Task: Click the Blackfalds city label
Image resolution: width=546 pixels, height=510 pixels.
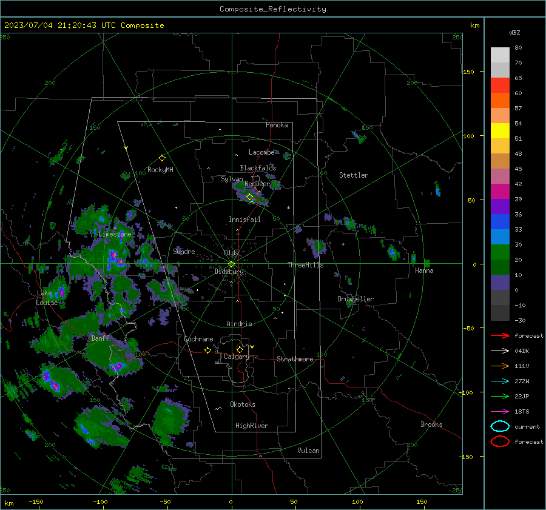Action: coord(258,168)
